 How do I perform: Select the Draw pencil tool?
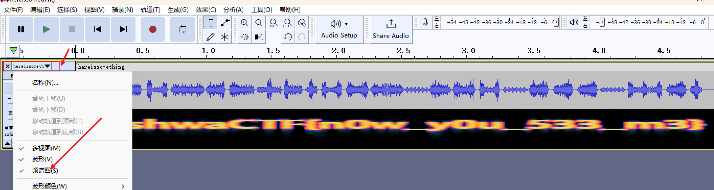point(211,37)
